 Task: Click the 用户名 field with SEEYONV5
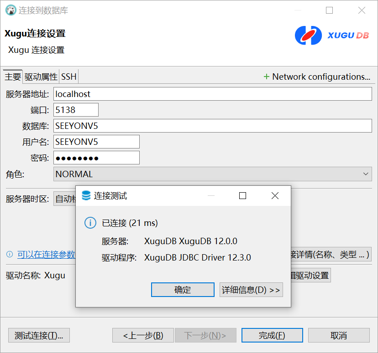(x=96, y=142)
